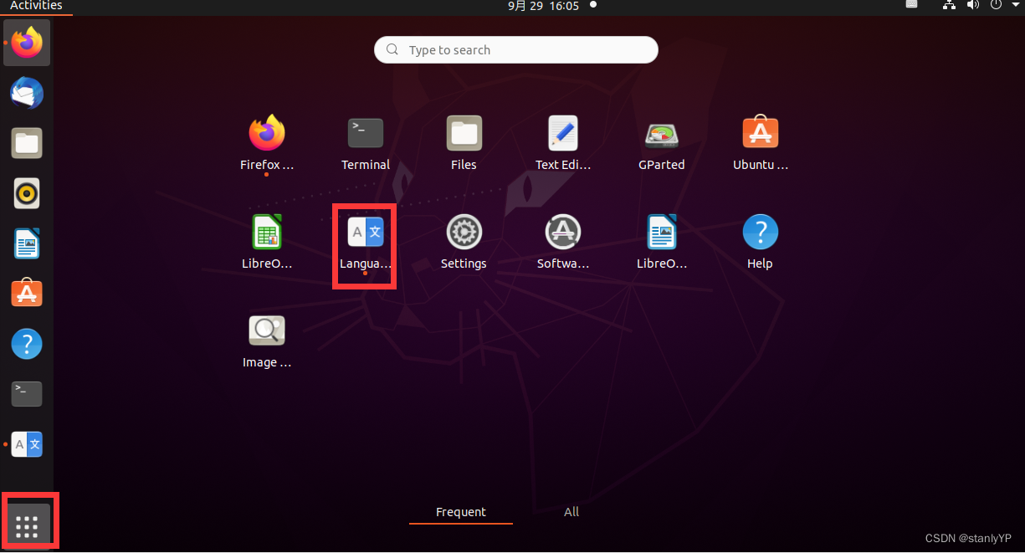Open the system status menu chevron
The height and width of the screenshot is (553, 1025).
[x=1015, y=6]
